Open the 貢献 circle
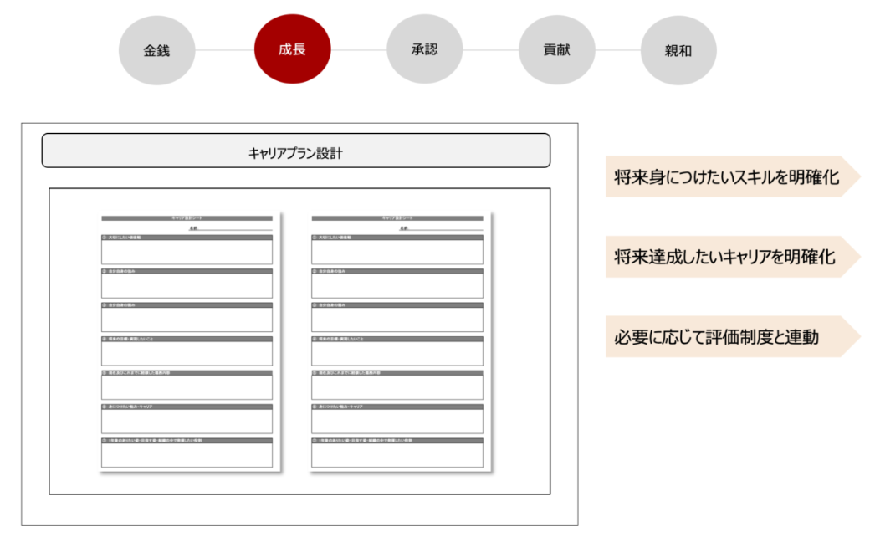Viewport: 875px width, 537px height. coord(557,49)
